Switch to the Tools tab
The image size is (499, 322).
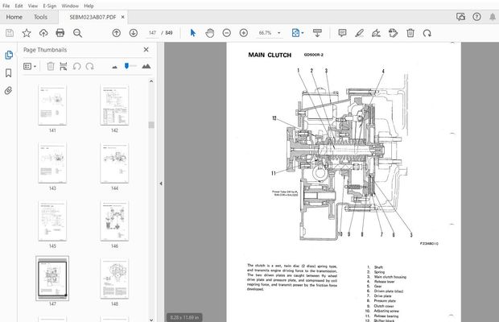(41, 17)
